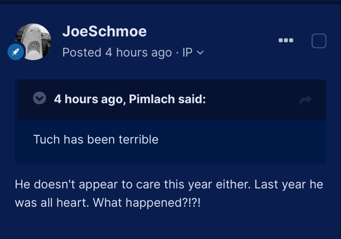Click the rocket rank badge on the avatar
The image size is (341, 239).
15,52
